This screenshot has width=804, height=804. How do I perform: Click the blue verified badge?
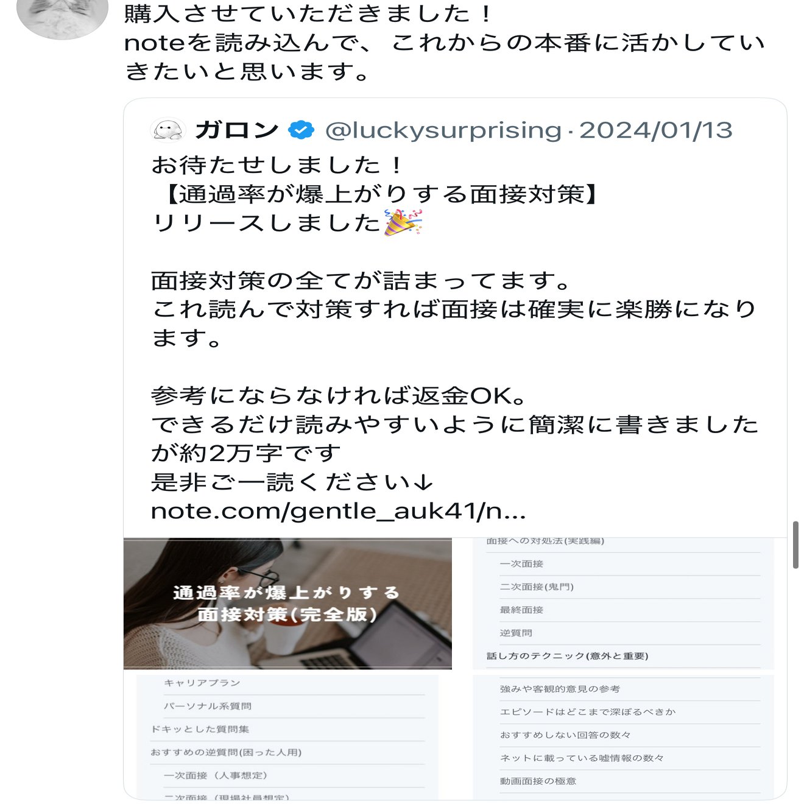coord(301,130)
